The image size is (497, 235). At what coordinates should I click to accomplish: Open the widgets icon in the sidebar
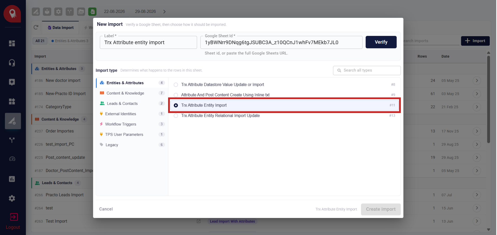click(x=12, y=101)
